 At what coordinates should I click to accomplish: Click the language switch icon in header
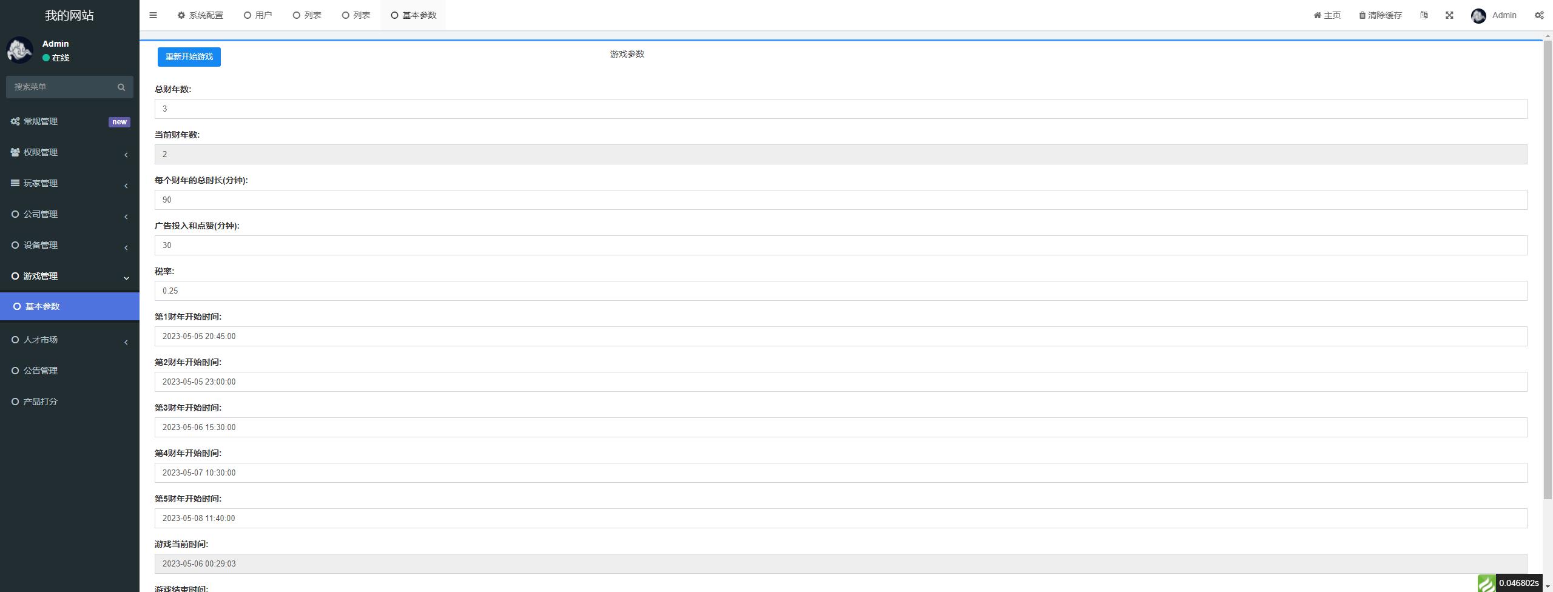[x=1424, y=15]
